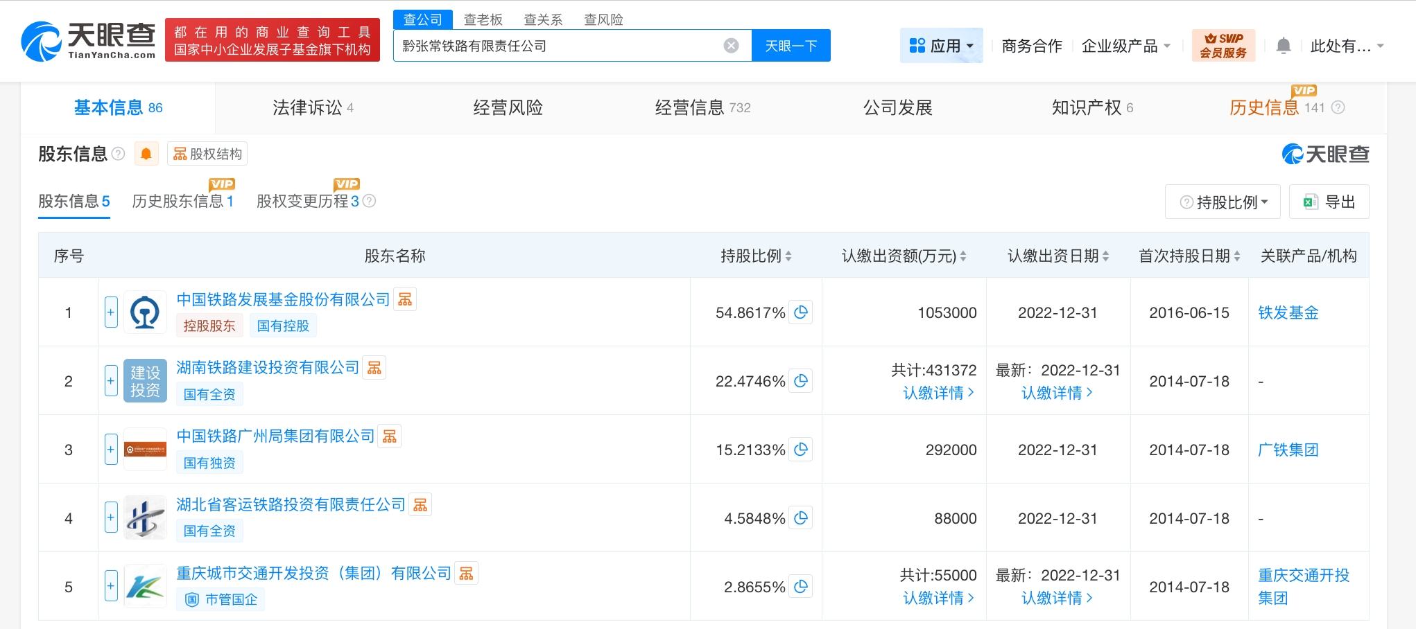The height and width of the screenshot is (629, 1416).
Task: Click the notification bell in the header
Action: pyautogui.click(x=1283, y=46)
